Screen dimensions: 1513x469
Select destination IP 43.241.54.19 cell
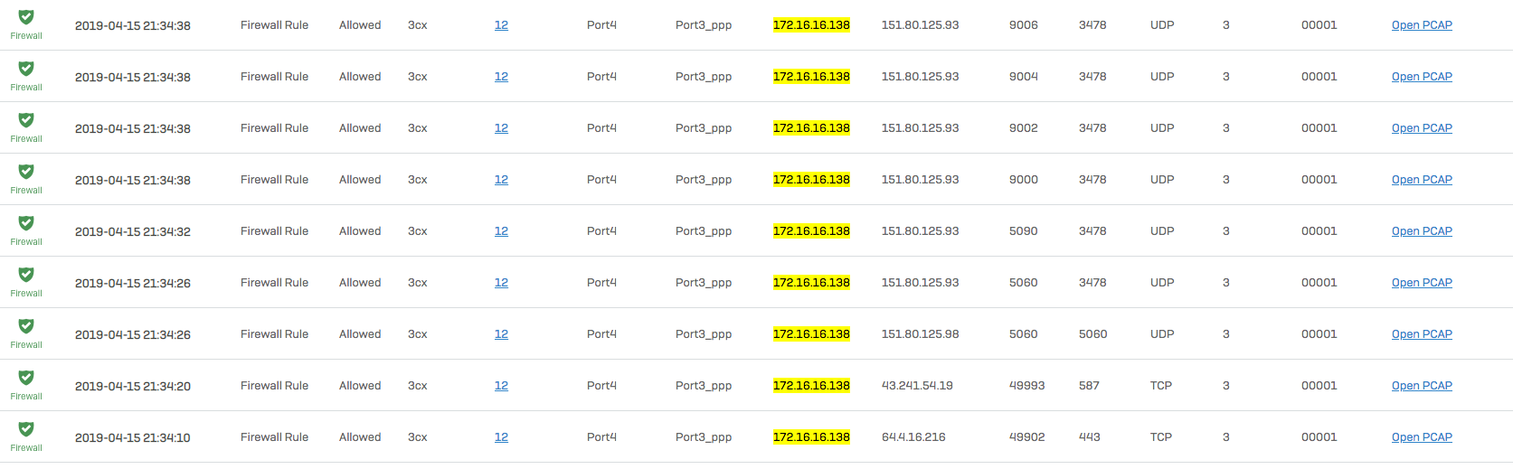pyautogui.click(x=917, y=386)
